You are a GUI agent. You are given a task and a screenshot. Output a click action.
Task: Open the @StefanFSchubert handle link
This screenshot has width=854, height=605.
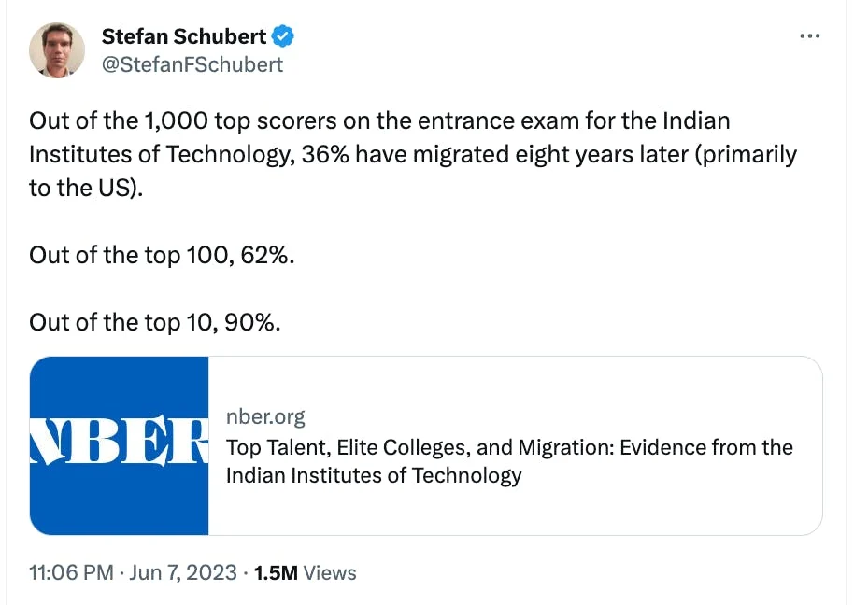[192, 64]
